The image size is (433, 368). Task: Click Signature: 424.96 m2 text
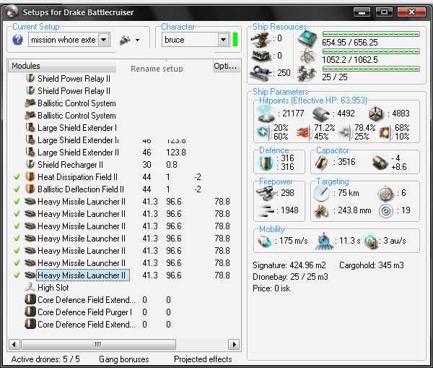click(289, 265)
